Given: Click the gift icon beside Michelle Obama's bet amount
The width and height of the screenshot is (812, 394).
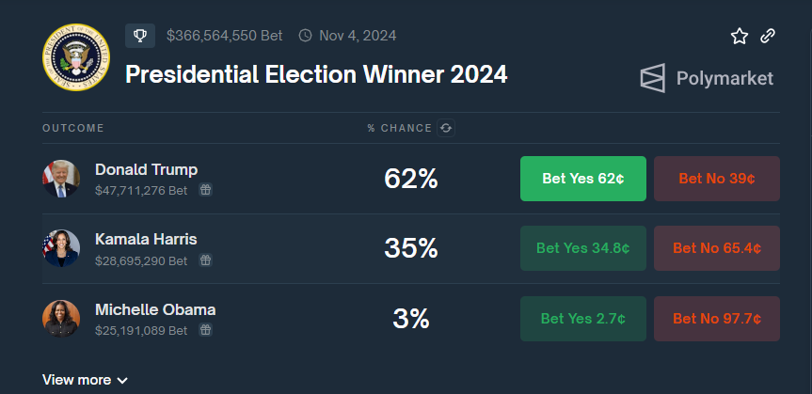Looking at the screenshot, I should pos(205,330).
